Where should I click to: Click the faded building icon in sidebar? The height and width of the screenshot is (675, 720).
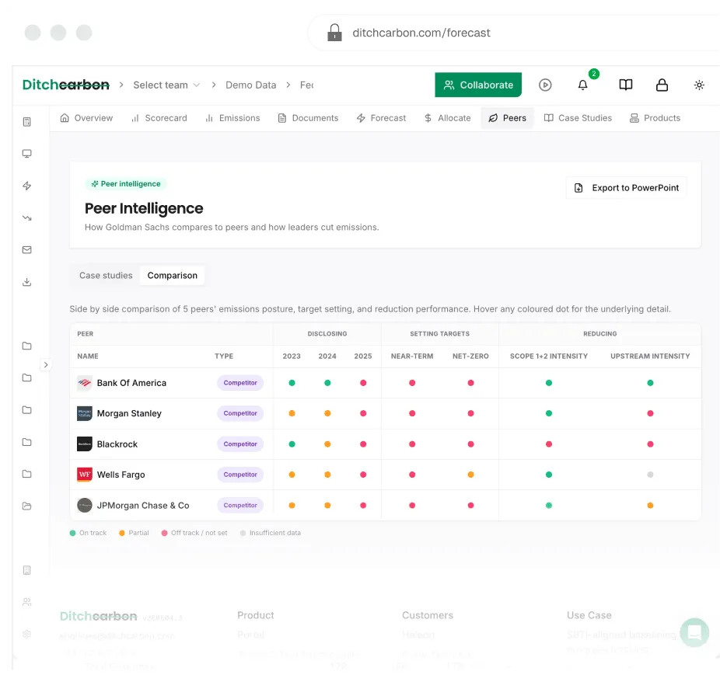coord(27,570)
